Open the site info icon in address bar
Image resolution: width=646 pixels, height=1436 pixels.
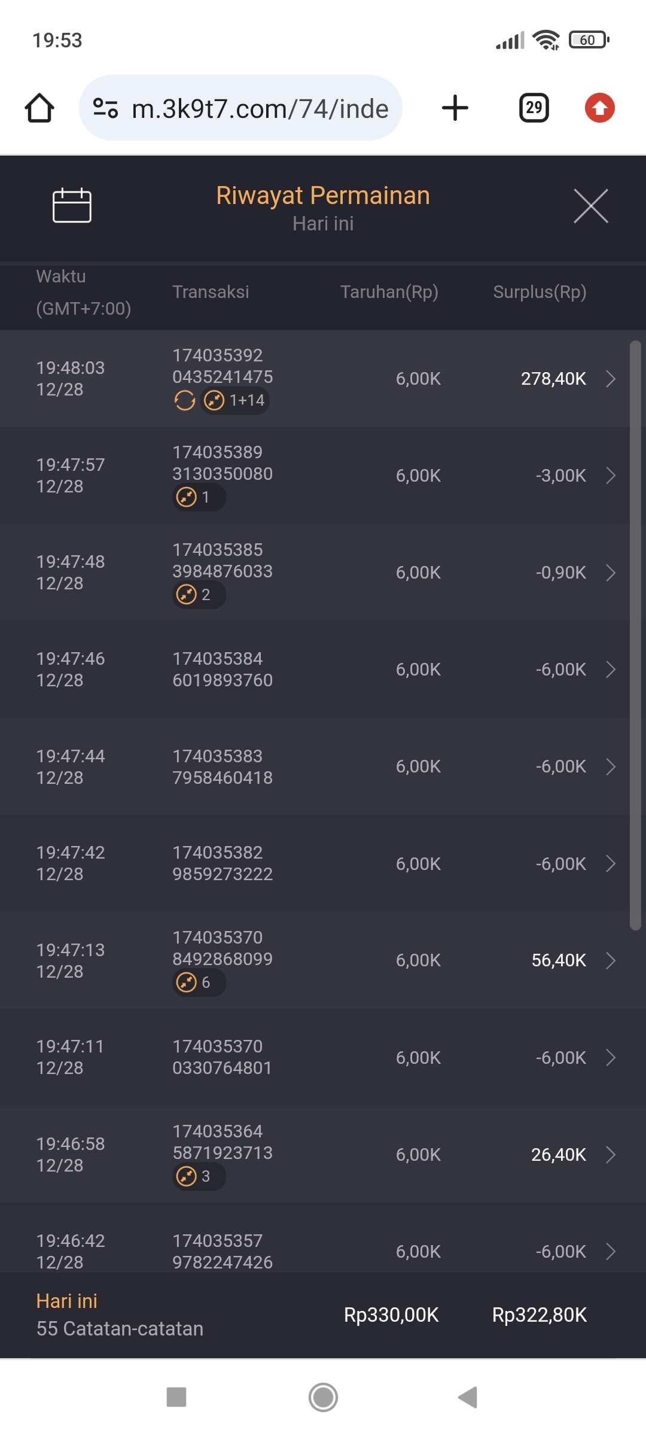pyautogui.click(x=105, y=108)
